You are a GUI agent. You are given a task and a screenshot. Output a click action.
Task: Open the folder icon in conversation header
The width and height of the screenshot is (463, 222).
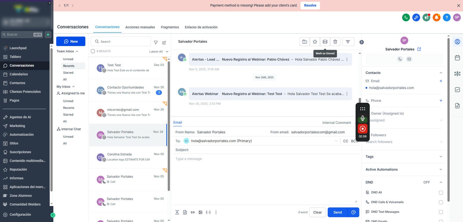click(305, 42)
